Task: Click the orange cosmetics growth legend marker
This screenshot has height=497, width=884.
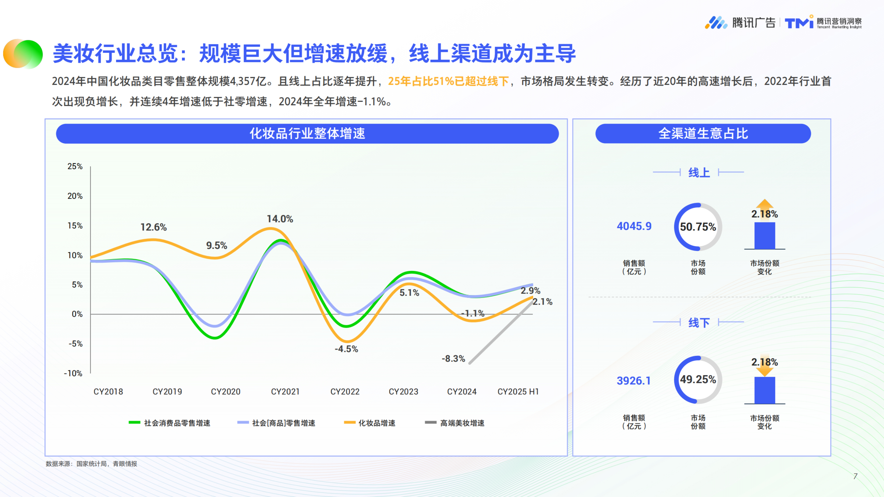Action: point(349,422)
